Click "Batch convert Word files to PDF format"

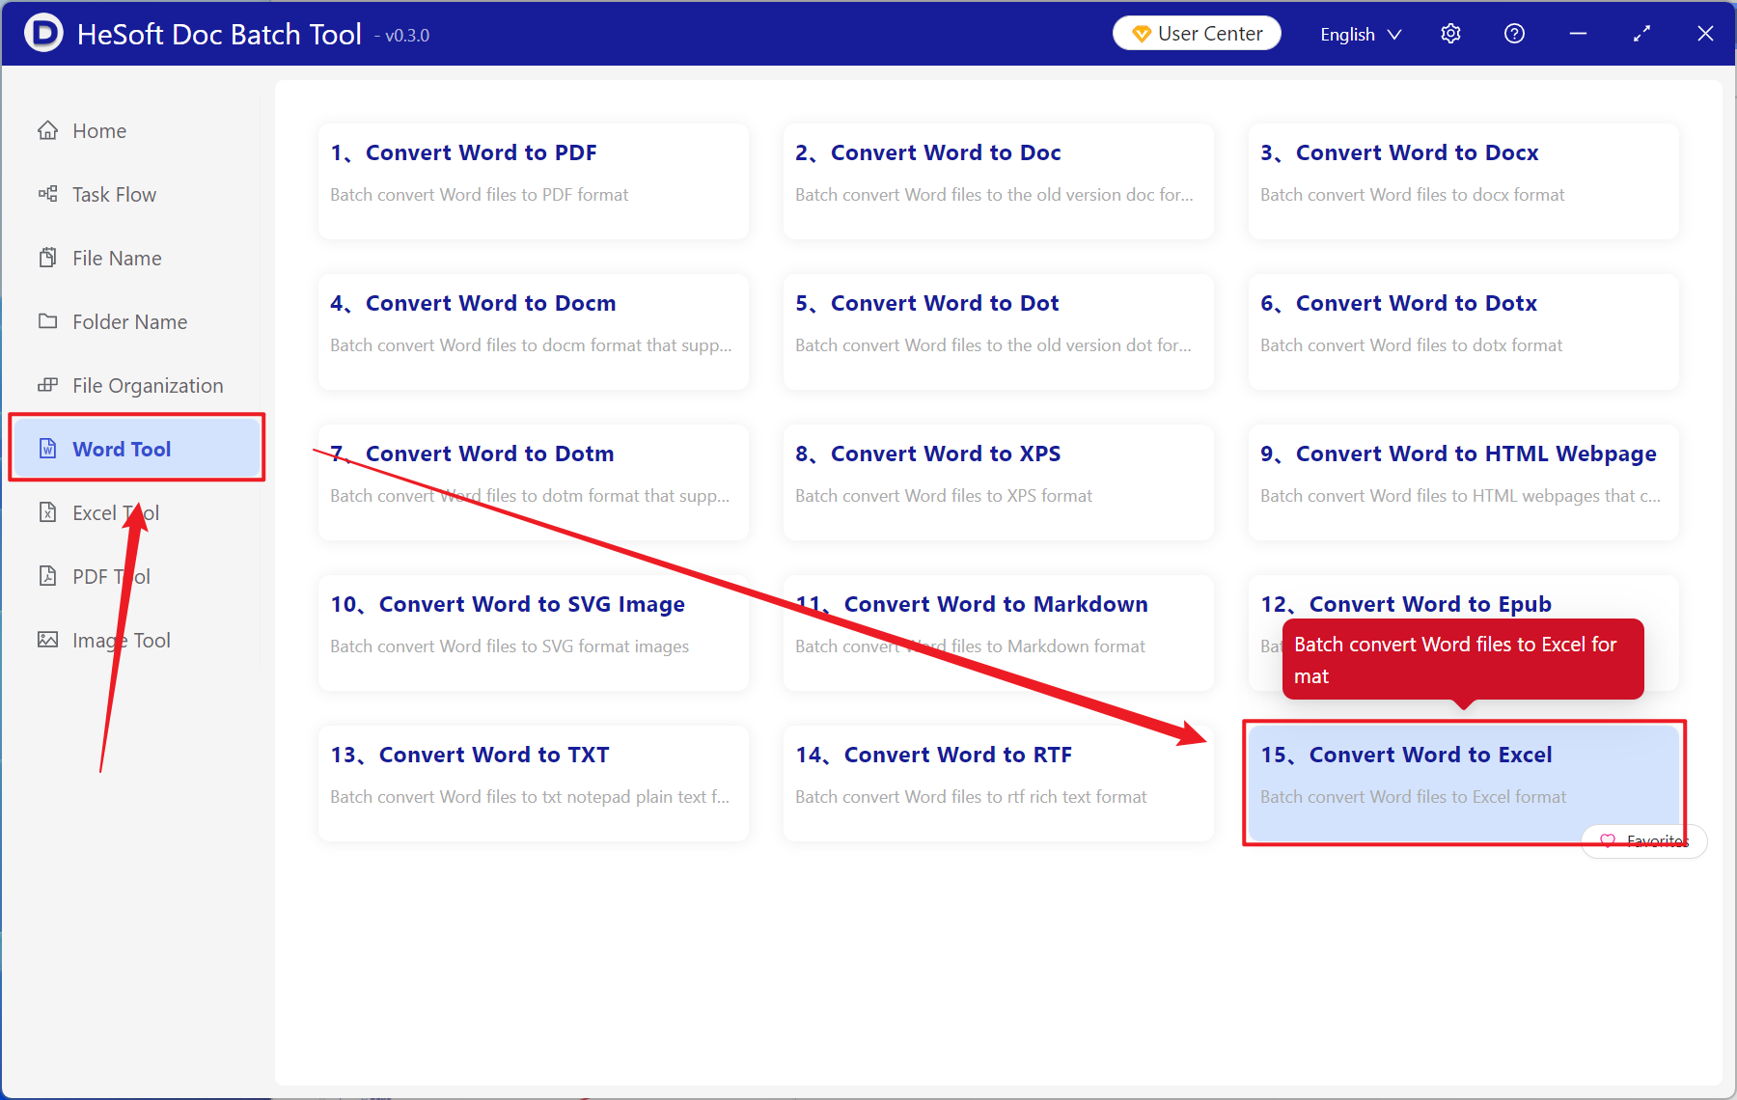click(x=479, y=195)
